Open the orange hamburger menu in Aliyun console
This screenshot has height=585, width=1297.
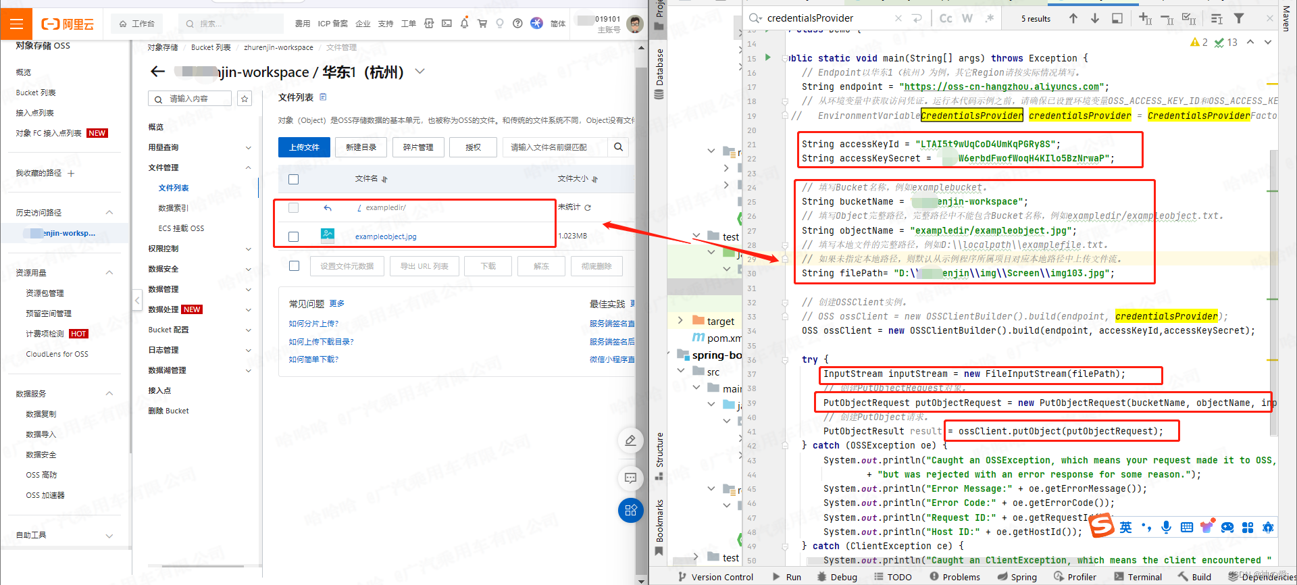(x=16, y=24)
